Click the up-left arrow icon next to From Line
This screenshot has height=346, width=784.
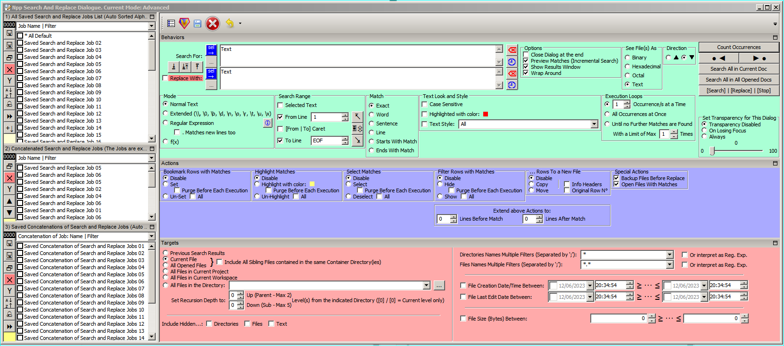coord(357,116)
